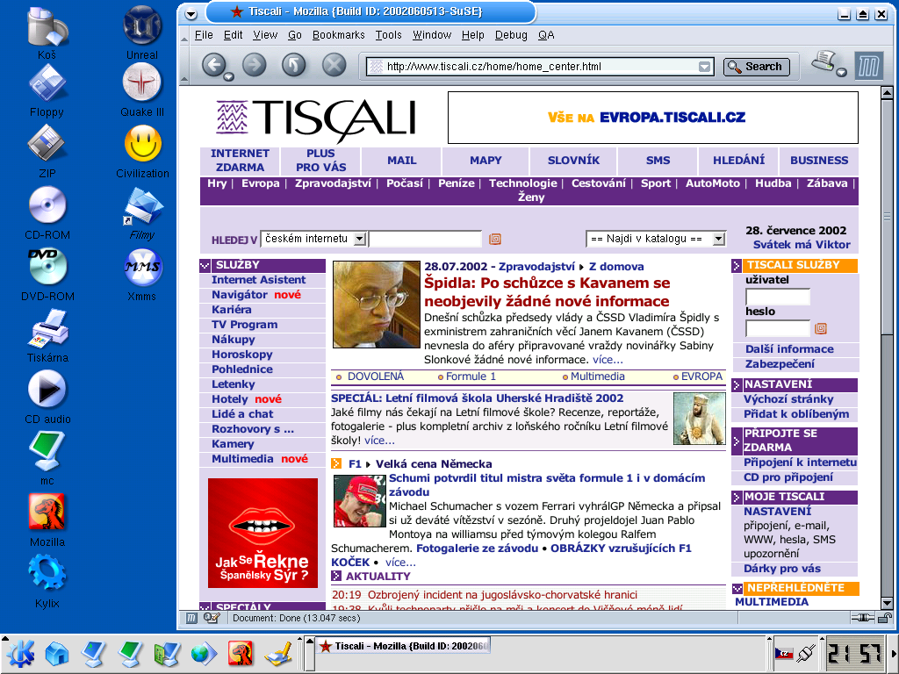Open the 'Fotogalerie ze závodu' link

[477, 549]
